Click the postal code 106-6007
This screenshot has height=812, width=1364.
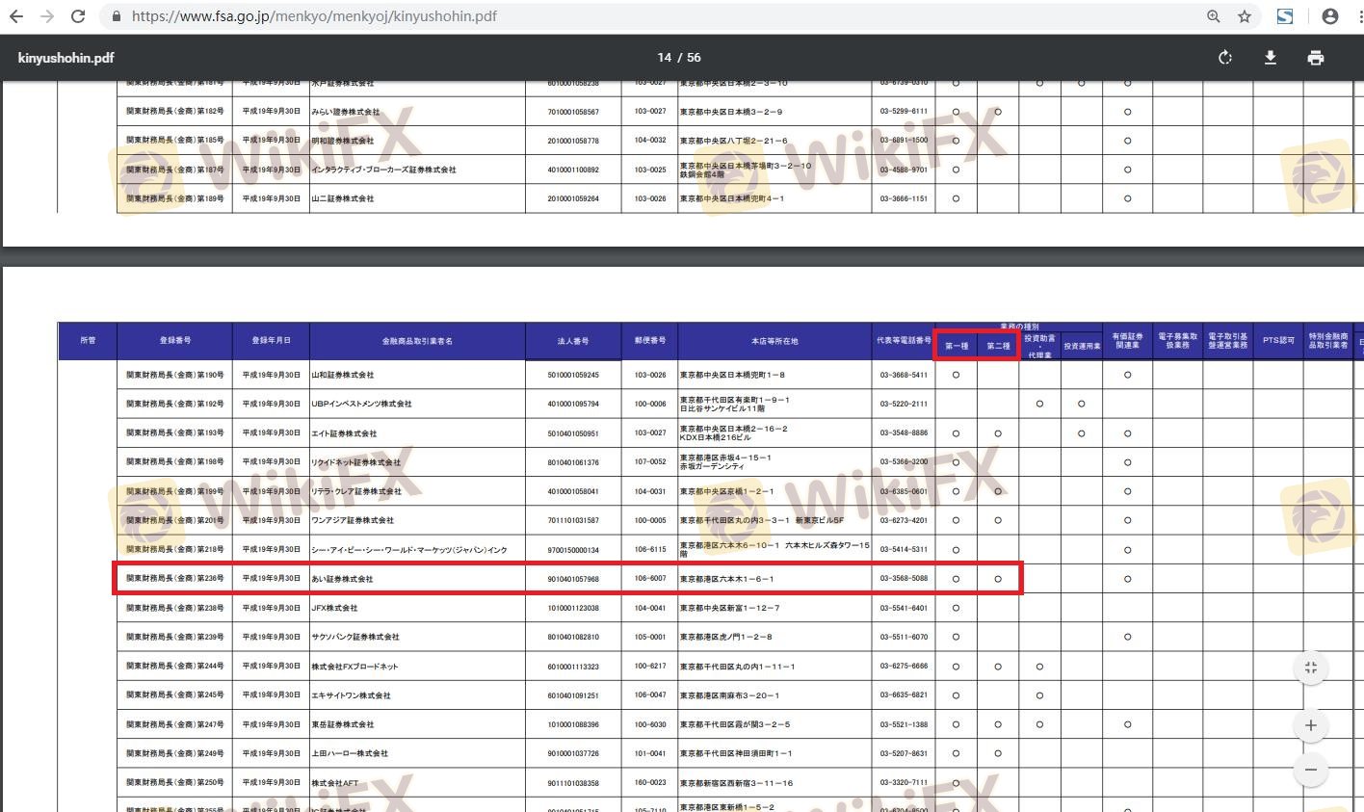650,579
